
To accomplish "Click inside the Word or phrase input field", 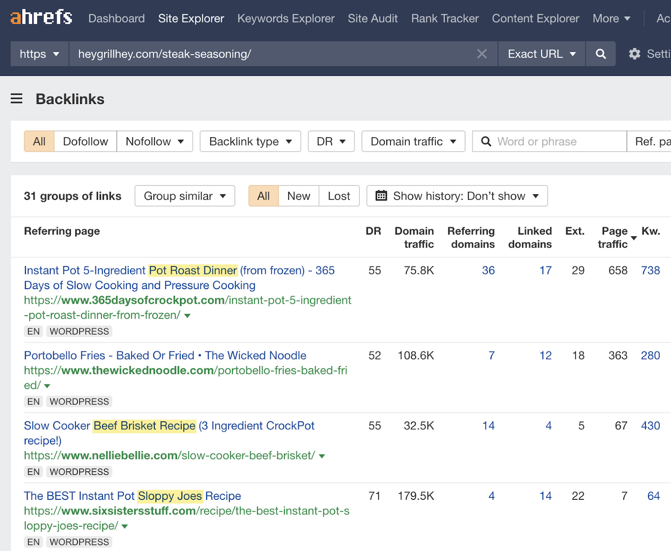I will [x=545, y=141].
